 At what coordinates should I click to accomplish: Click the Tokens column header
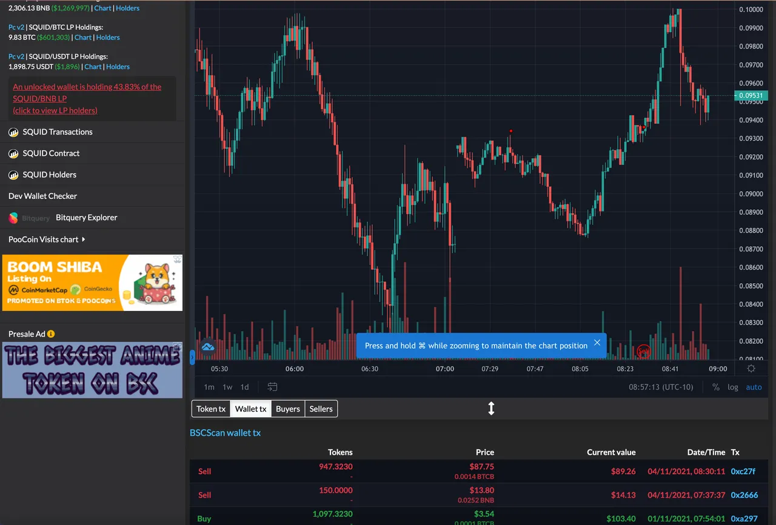(x=340, y=452)
